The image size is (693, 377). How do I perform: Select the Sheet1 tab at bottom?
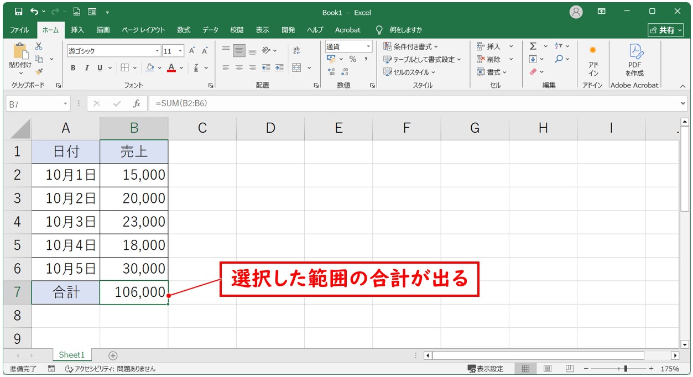72,354
